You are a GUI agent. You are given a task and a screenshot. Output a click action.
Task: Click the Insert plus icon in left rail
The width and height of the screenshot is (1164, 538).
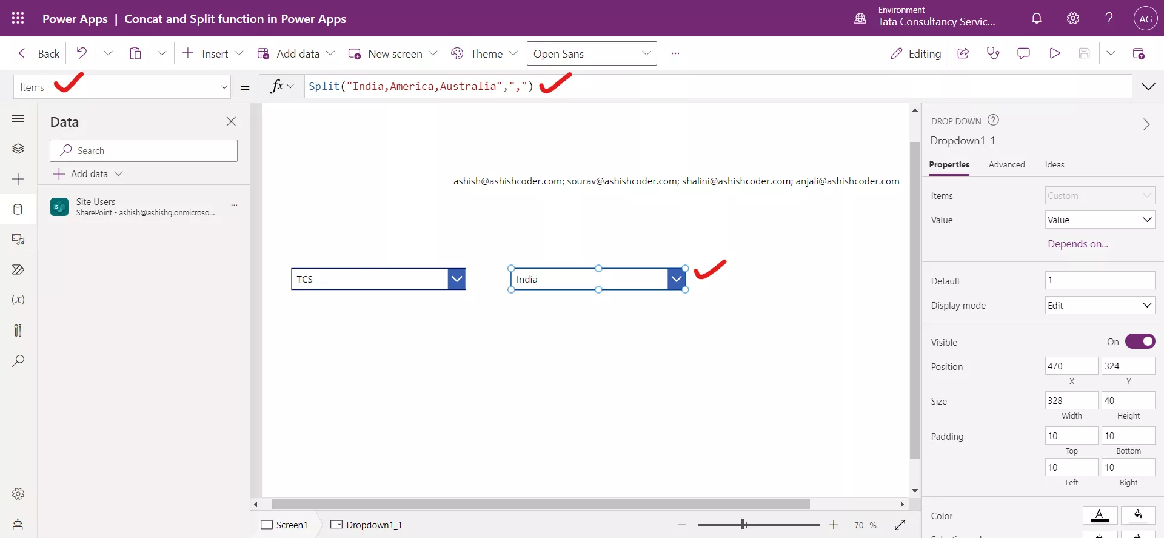(x=18, y=179)
